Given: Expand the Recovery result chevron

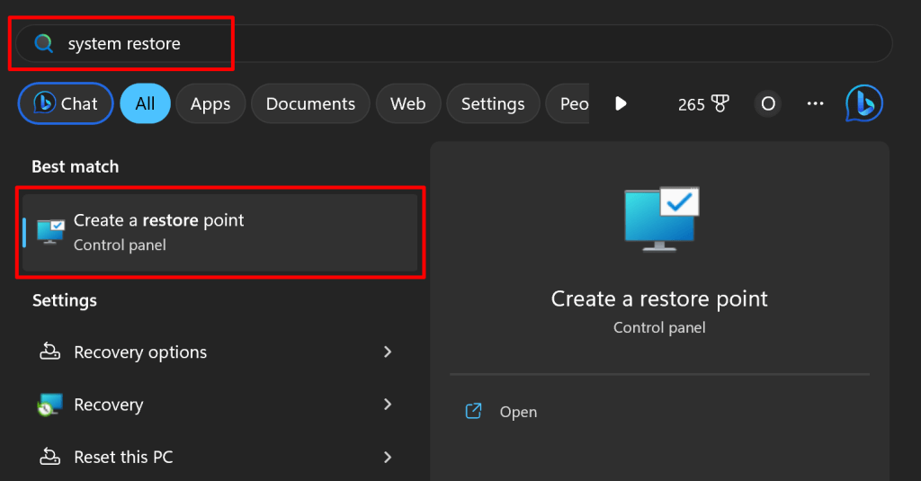Looking at the screenshot, I should click(388, 404).
